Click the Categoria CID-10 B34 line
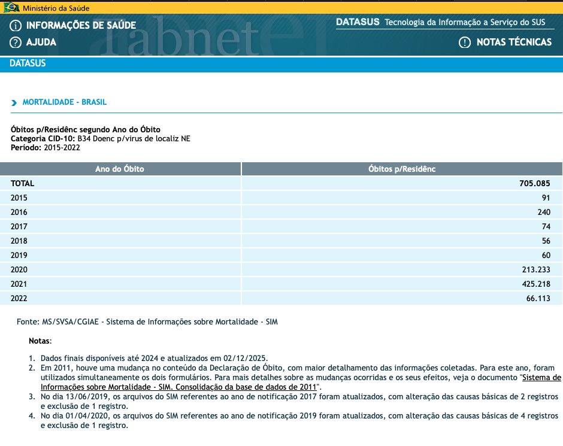 click(101, 138)
